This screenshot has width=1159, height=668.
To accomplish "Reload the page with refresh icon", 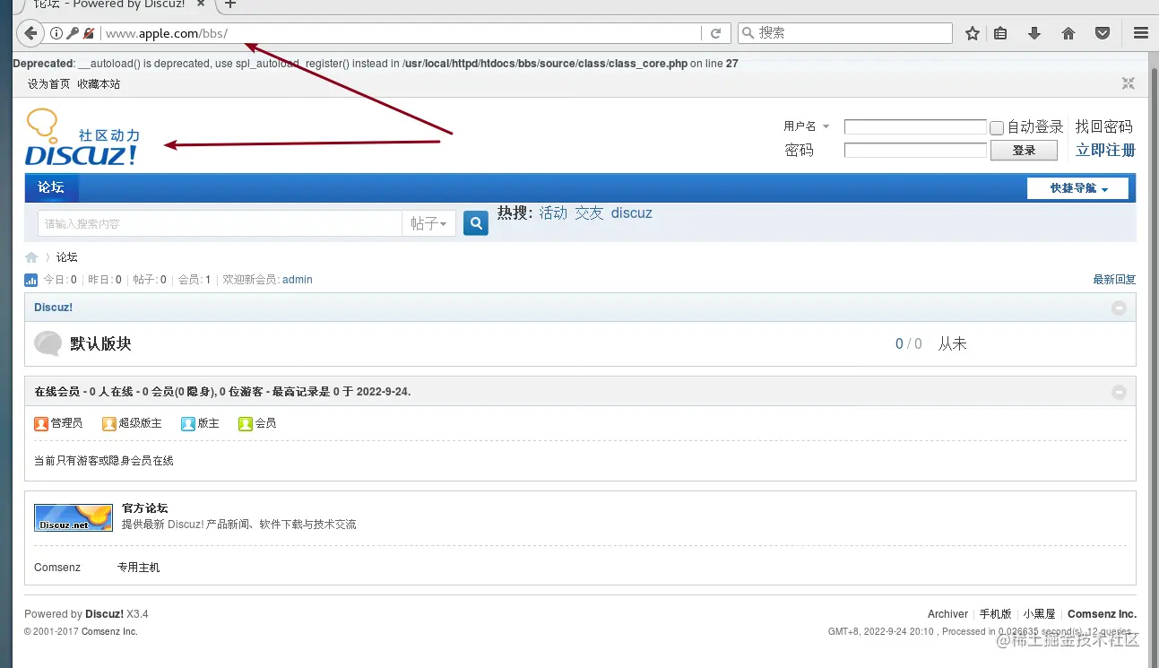I will 715,33.
